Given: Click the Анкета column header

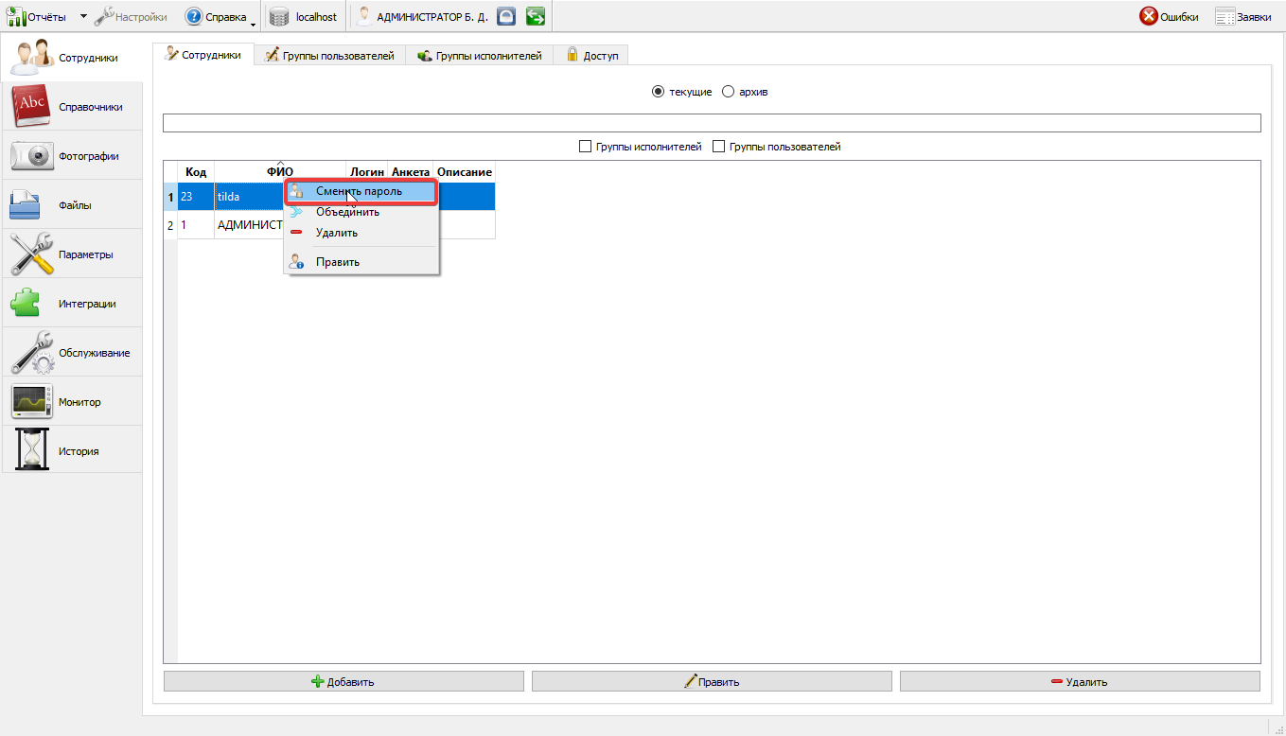Looking at the screenshot, I should coord(411,171).
